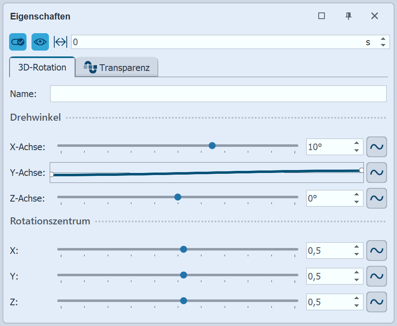Maximize the Eigenschaften panel
This screenshot has height=326, width=397.
[x=322, y=16]
